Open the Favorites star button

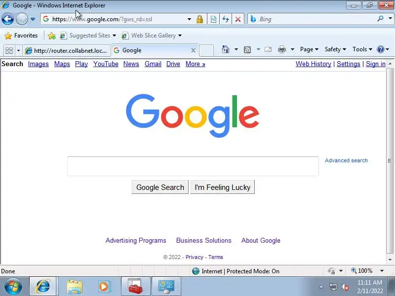click(x=21, y=36)
